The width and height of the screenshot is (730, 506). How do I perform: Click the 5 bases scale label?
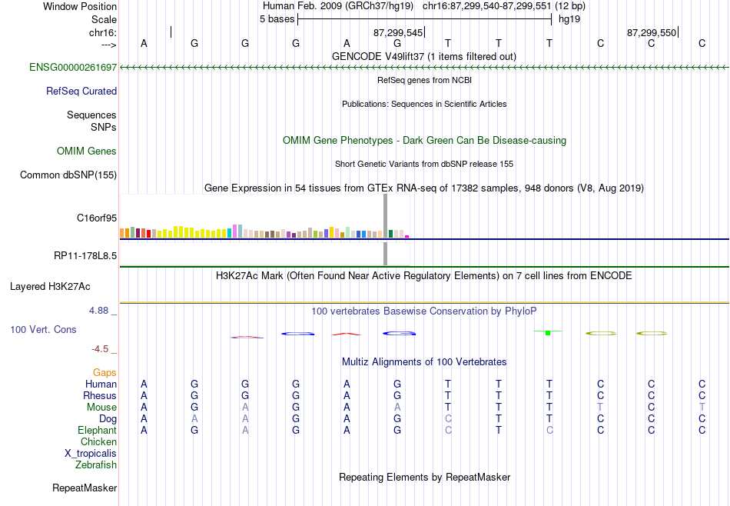coord(277,19)
